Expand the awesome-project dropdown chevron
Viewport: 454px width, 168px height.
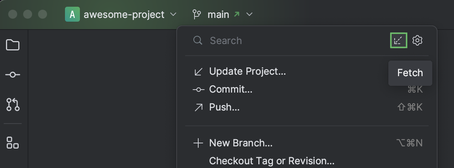[x=173, y=15]
